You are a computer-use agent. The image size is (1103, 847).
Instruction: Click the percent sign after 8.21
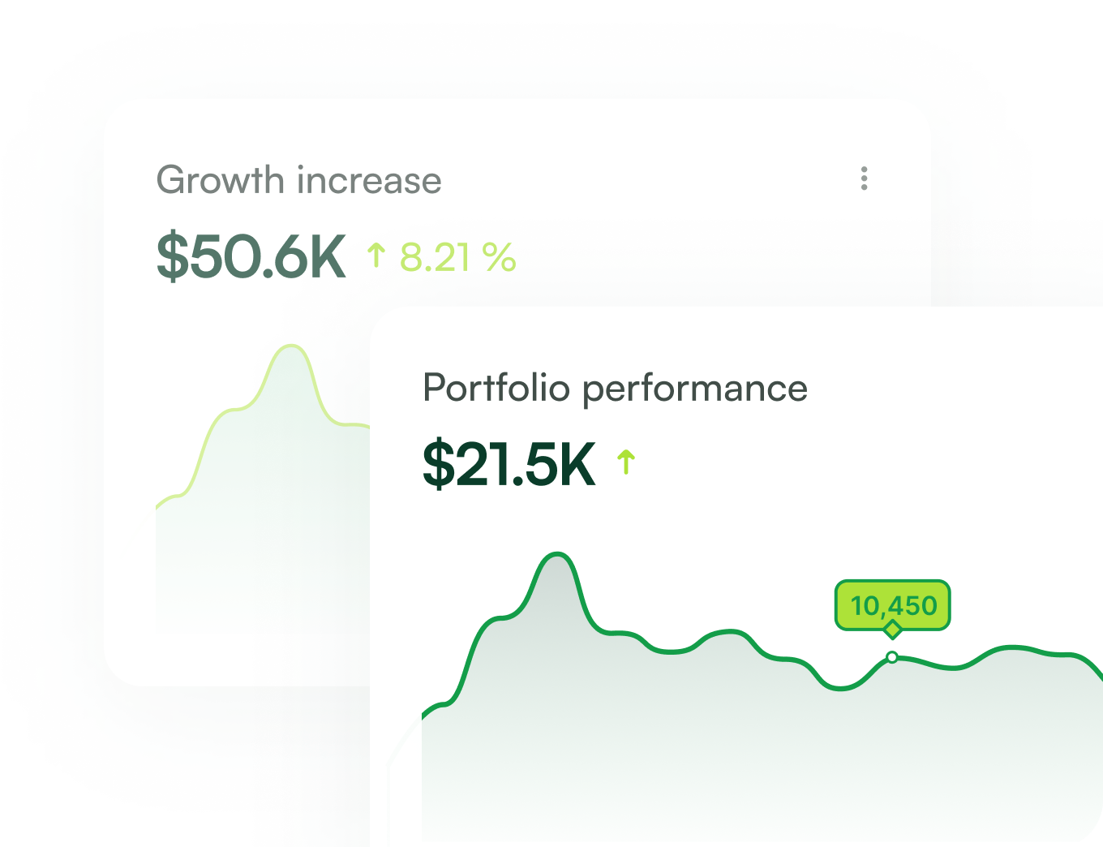pyautogui.click(x=499, y=258)
